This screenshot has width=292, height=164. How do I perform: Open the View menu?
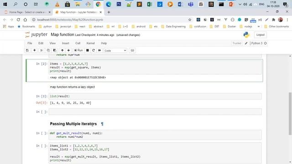tap(52, 43)
